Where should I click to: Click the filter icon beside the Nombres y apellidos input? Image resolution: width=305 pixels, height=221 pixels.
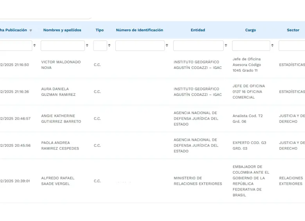point(87,46)
